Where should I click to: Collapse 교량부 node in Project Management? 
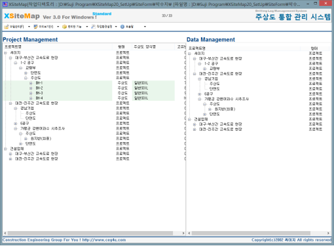point(21,68)
